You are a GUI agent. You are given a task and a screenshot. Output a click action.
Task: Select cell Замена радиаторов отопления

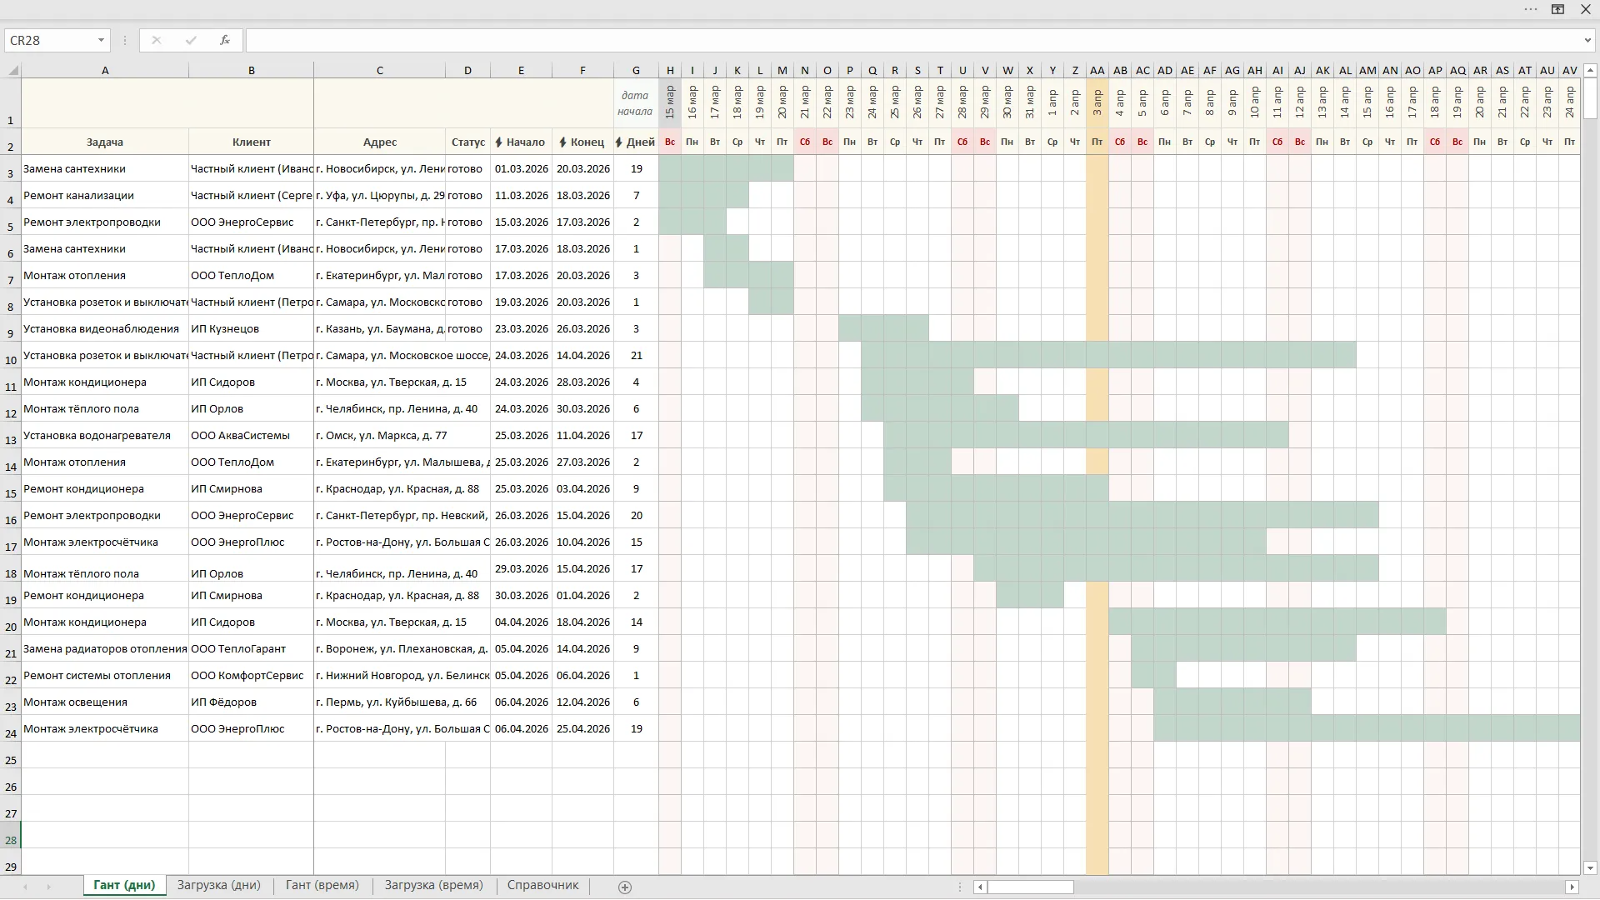105,649
